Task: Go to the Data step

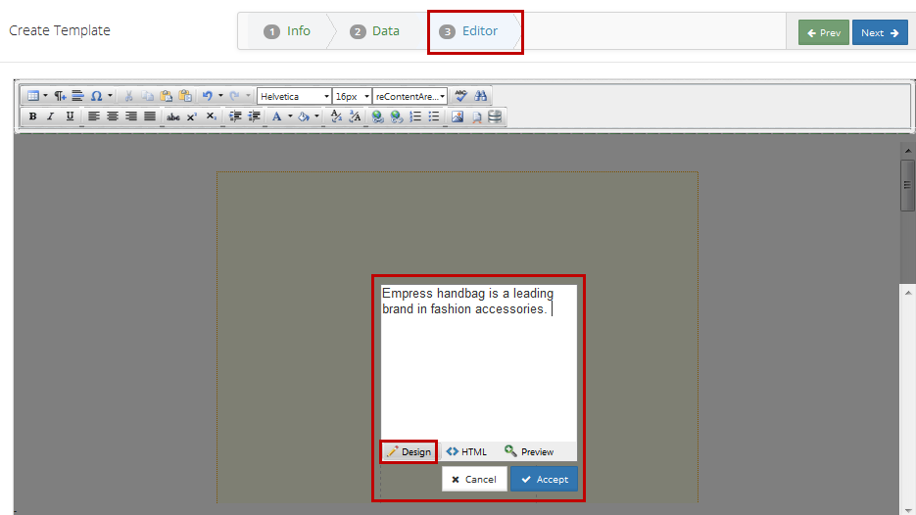Action: (x=374, y=31)
